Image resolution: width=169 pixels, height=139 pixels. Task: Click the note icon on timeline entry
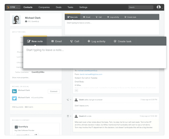point(68,116)
